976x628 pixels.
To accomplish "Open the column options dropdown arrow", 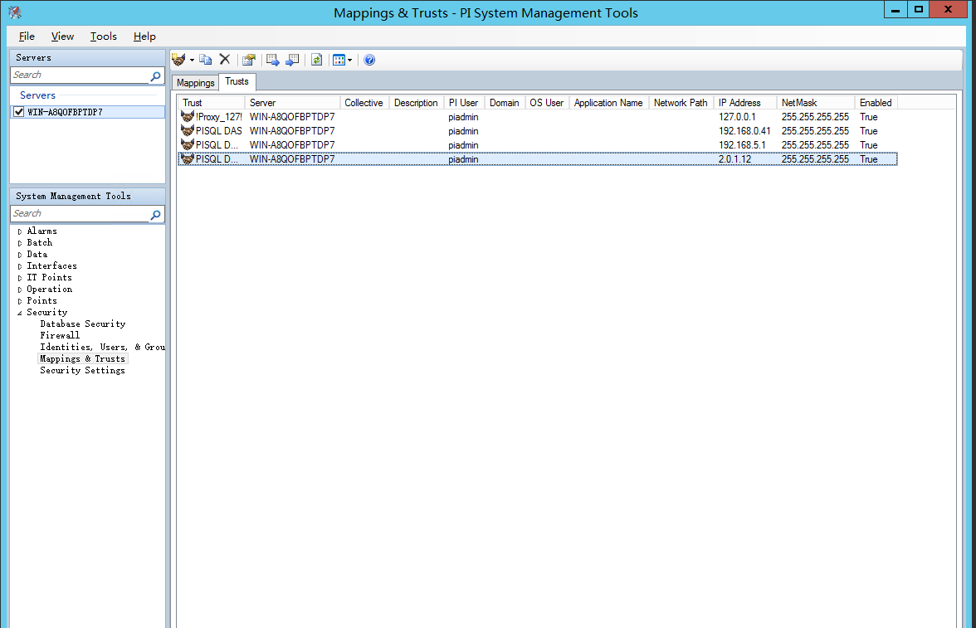I will (x=350, y=61).
